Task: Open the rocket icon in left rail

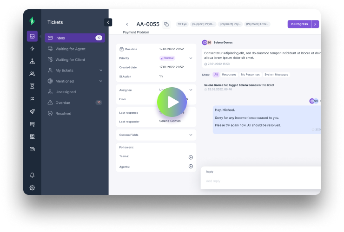Action: [32, 111]
